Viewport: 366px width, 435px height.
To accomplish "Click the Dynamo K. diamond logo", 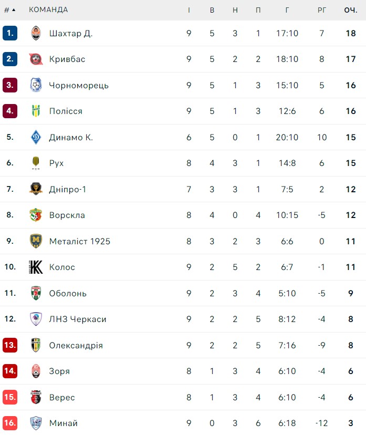I will [x=36, y=137].
